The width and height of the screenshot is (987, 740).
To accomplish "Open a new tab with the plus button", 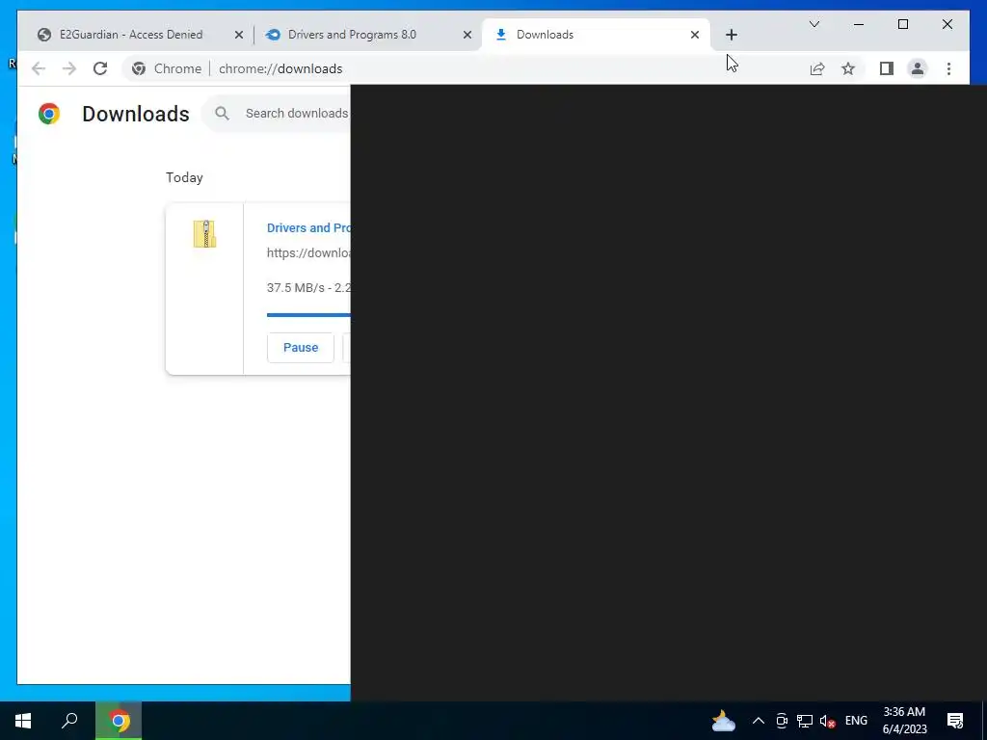I will [x=731, y=36].
